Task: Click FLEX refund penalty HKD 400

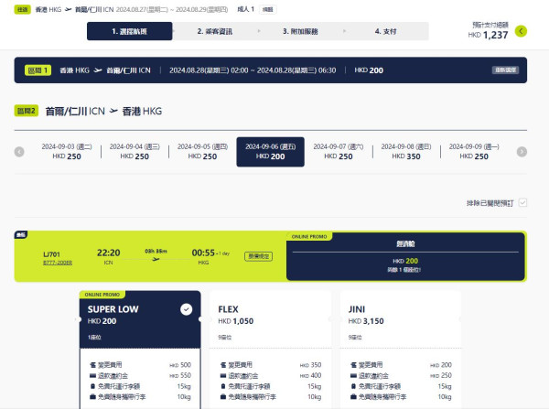Action: point(310,375)
